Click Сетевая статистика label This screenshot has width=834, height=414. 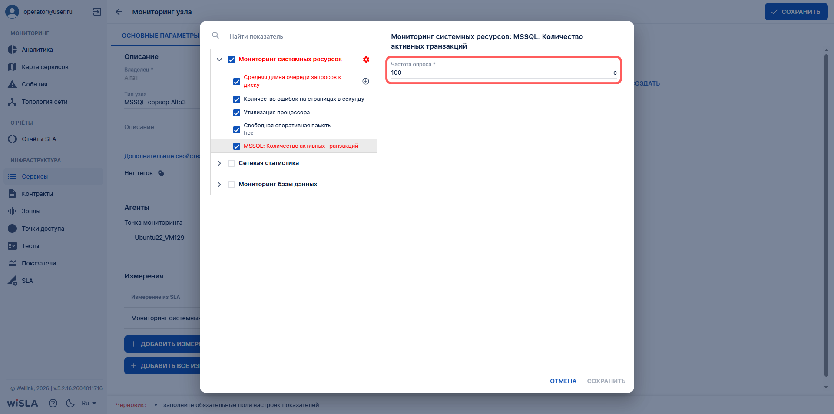tap(268, 163)
